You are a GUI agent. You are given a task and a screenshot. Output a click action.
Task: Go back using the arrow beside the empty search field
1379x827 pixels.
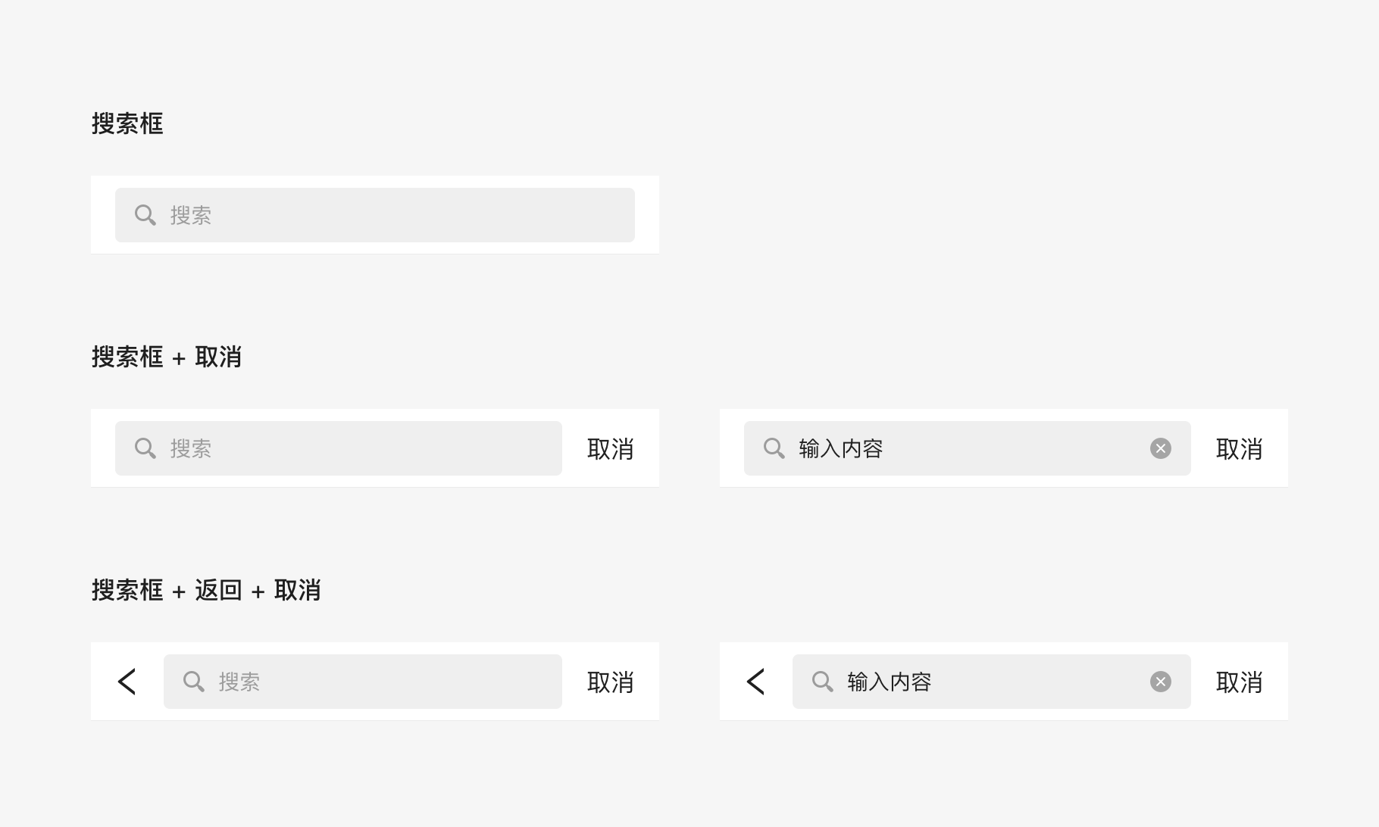[127, 682]
